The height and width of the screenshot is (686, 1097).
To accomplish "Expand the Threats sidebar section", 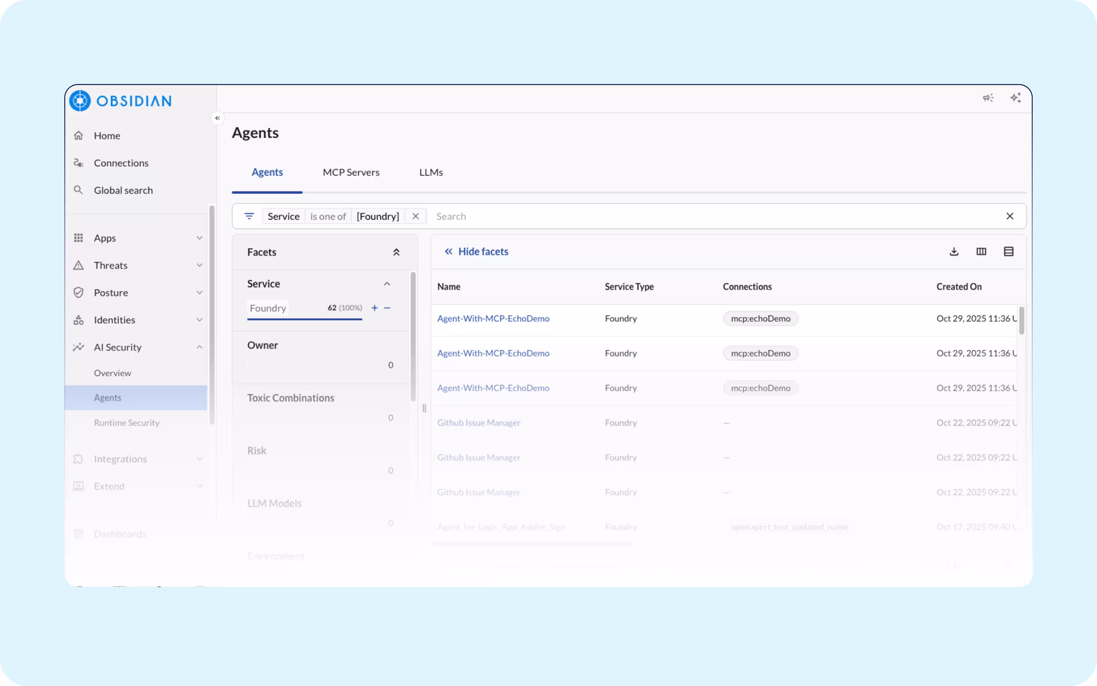I will pyautogui.click(x=110, y=265).
